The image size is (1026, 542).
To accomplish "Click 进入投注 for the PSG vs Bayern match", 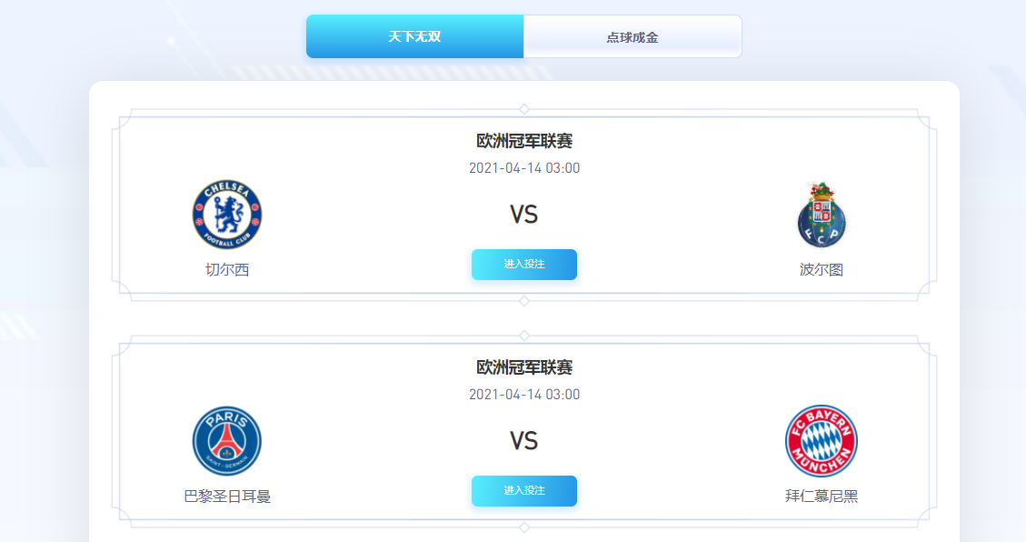I will tap(523, 491).
